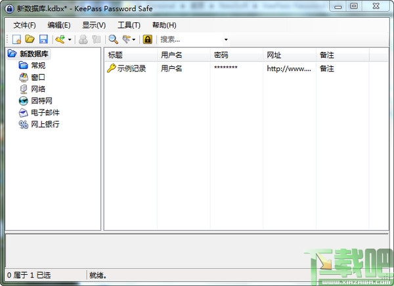
Task: Save the database with floppy icon
Action: point(43,39)
